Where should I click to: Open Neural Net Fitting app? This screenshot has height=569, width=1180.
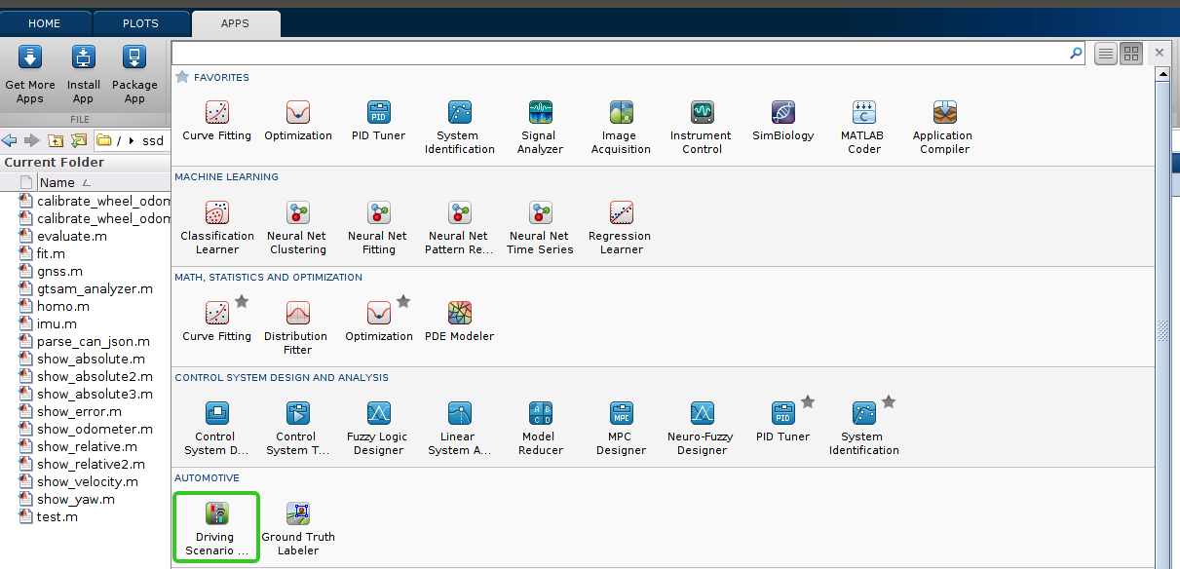(378, 227)
